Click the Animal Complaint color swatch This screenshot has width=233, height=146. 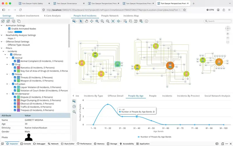tap(18, 61)
